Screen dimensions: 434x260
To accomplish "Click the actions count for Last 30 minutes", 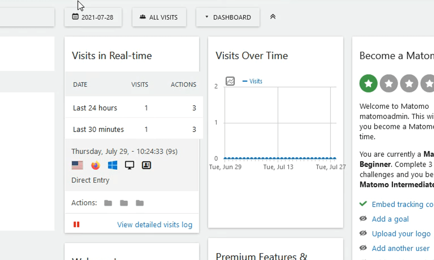I will pyautogui.click(x=194, y=129).
